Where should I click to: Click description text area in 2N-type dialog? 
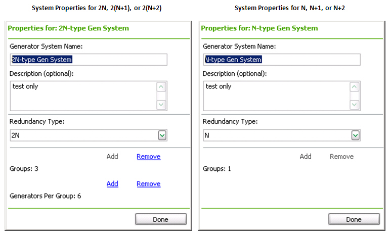(83, 96)
